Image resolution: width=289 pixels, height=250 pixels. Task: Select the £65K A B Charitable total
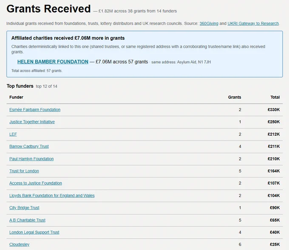275,220
